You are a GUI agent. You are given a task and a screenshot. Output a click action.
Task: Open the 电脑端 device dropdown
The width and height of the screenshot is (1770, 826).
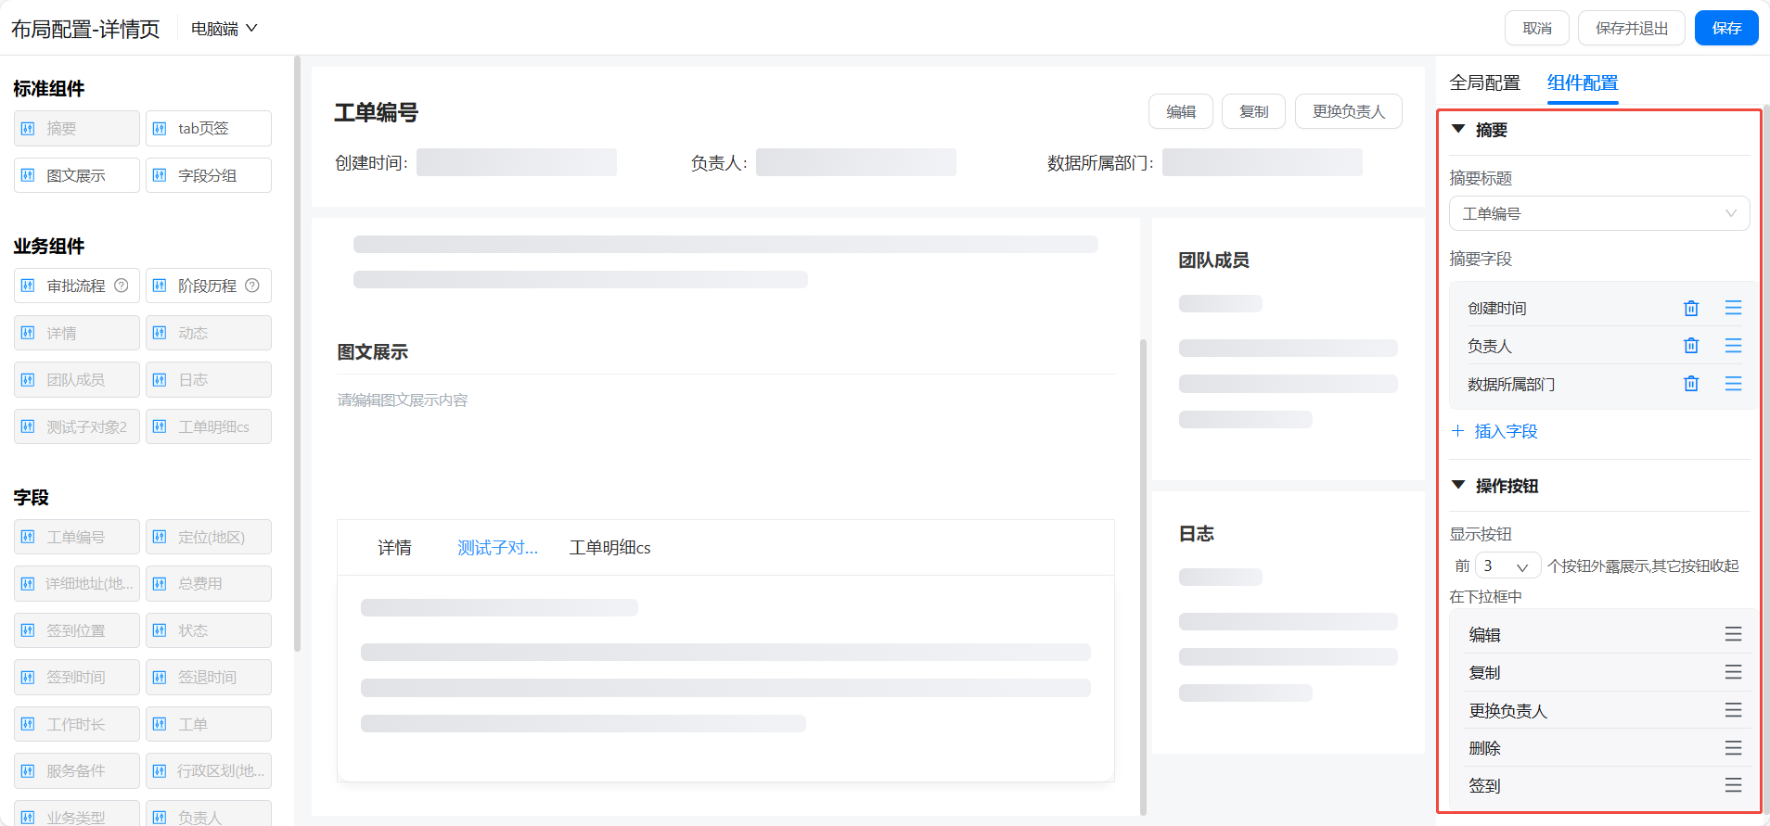pyautogui.click(x=224, y=29)
